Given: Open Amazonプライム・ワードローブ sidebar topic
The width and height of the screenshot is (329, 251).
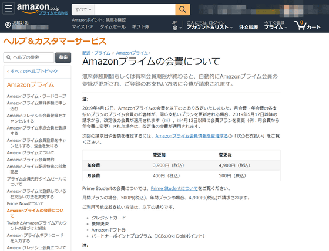Looking at the screenshot, I should coord(36,96).
